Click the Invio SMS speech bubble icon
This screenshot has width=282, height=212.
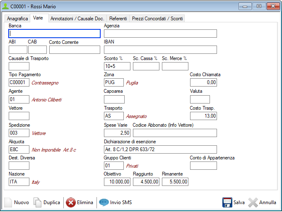104,202
